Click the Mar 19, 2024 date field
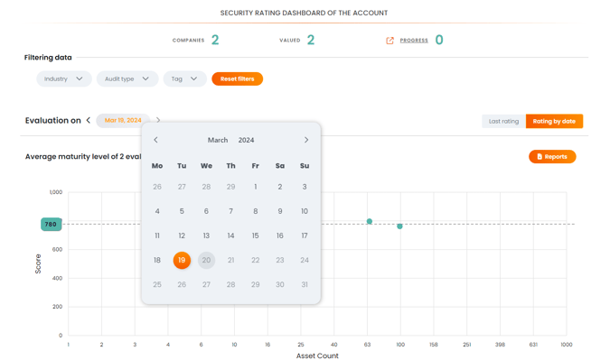The image size is (610, 360). [123, 120]
